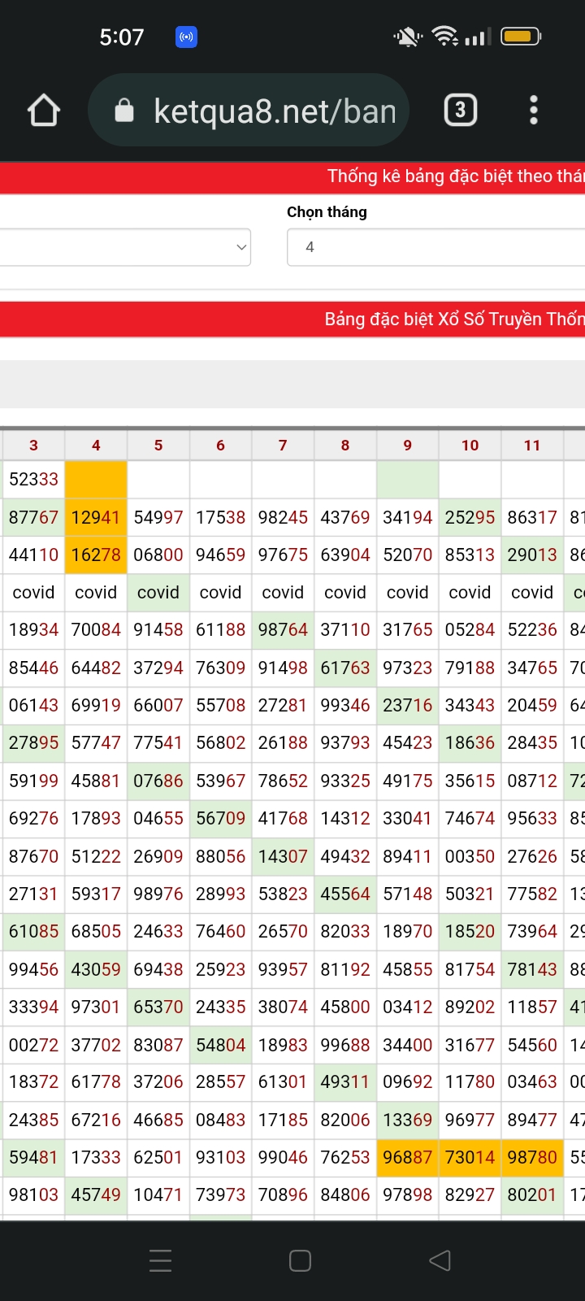The image size is (585, 1301).
Task: Click the highlighted orange cell 12941
Action: point(96,518)
